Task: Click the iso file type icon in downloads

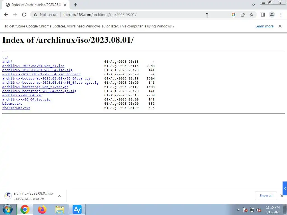Action: [8, 196]
